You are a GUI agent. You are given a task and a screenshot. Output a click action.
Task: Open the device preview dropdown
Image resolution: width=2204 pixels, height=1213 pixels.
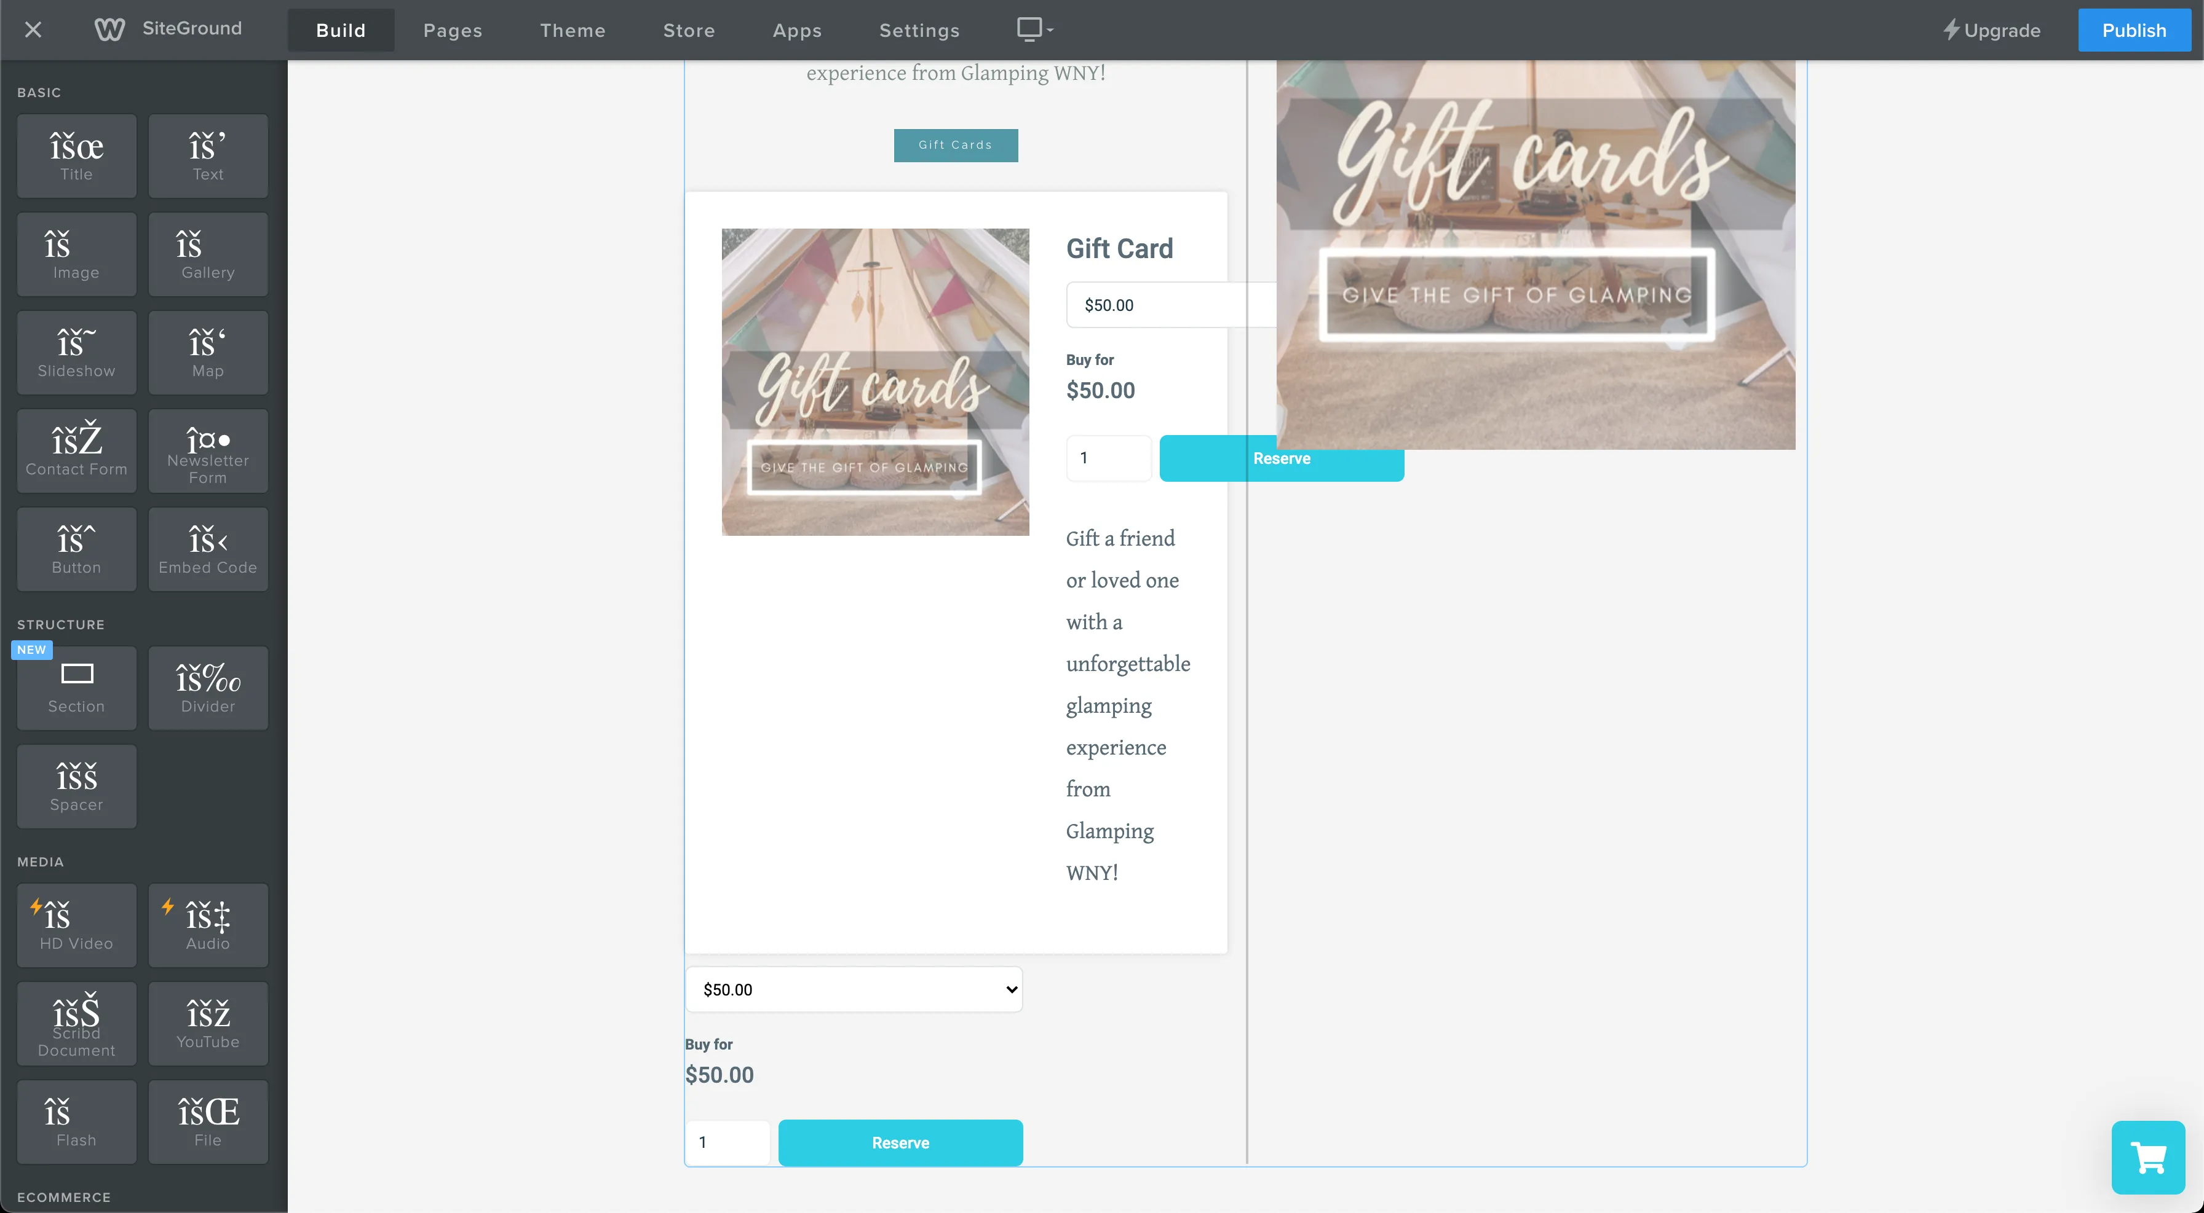1034,30
